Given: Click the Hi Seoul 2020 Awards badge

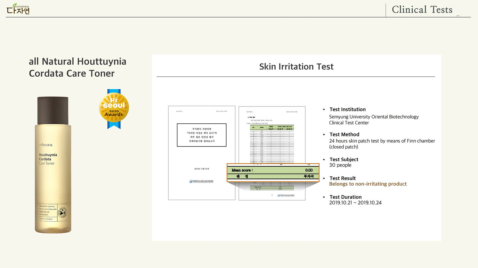Looking at the screenshot, I should coord(114,108).
